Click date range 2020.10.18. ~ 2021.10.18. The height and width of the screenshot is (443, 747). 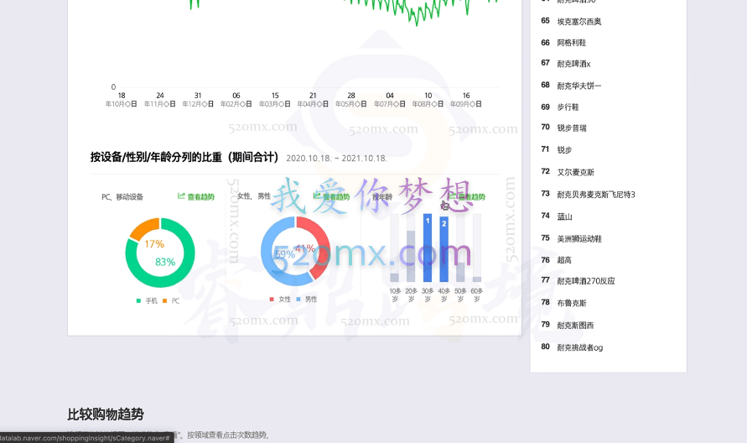click(x=337, y=159)
